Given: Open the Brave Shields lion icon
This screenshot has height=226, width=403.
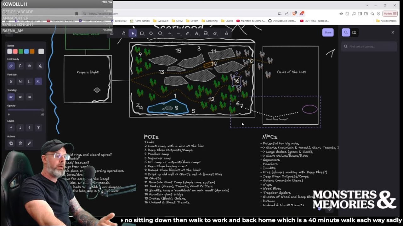Looking at the screenshot, I should click(x=295, y=13).
